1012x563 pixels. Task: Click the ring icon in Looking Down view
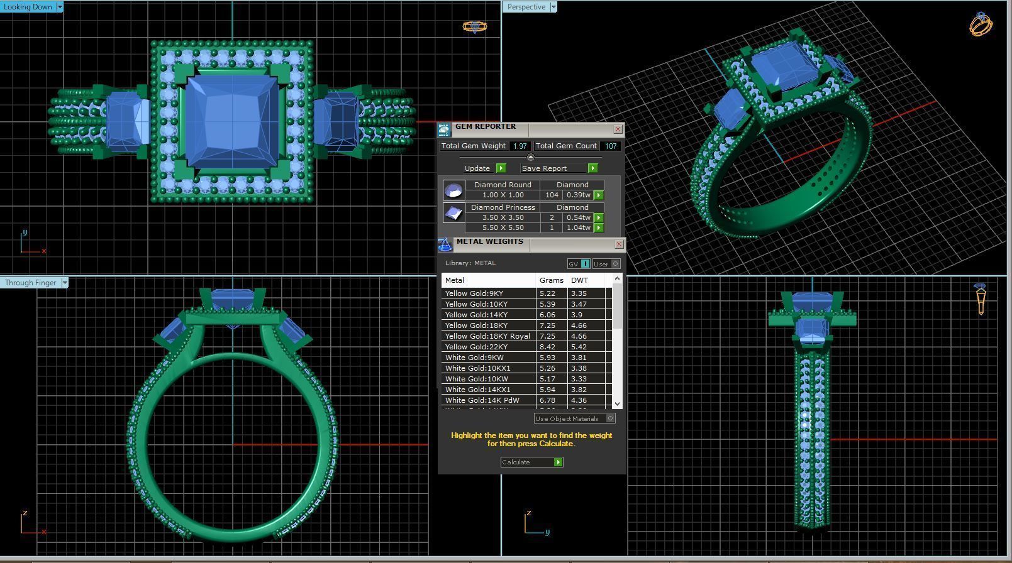474,26
